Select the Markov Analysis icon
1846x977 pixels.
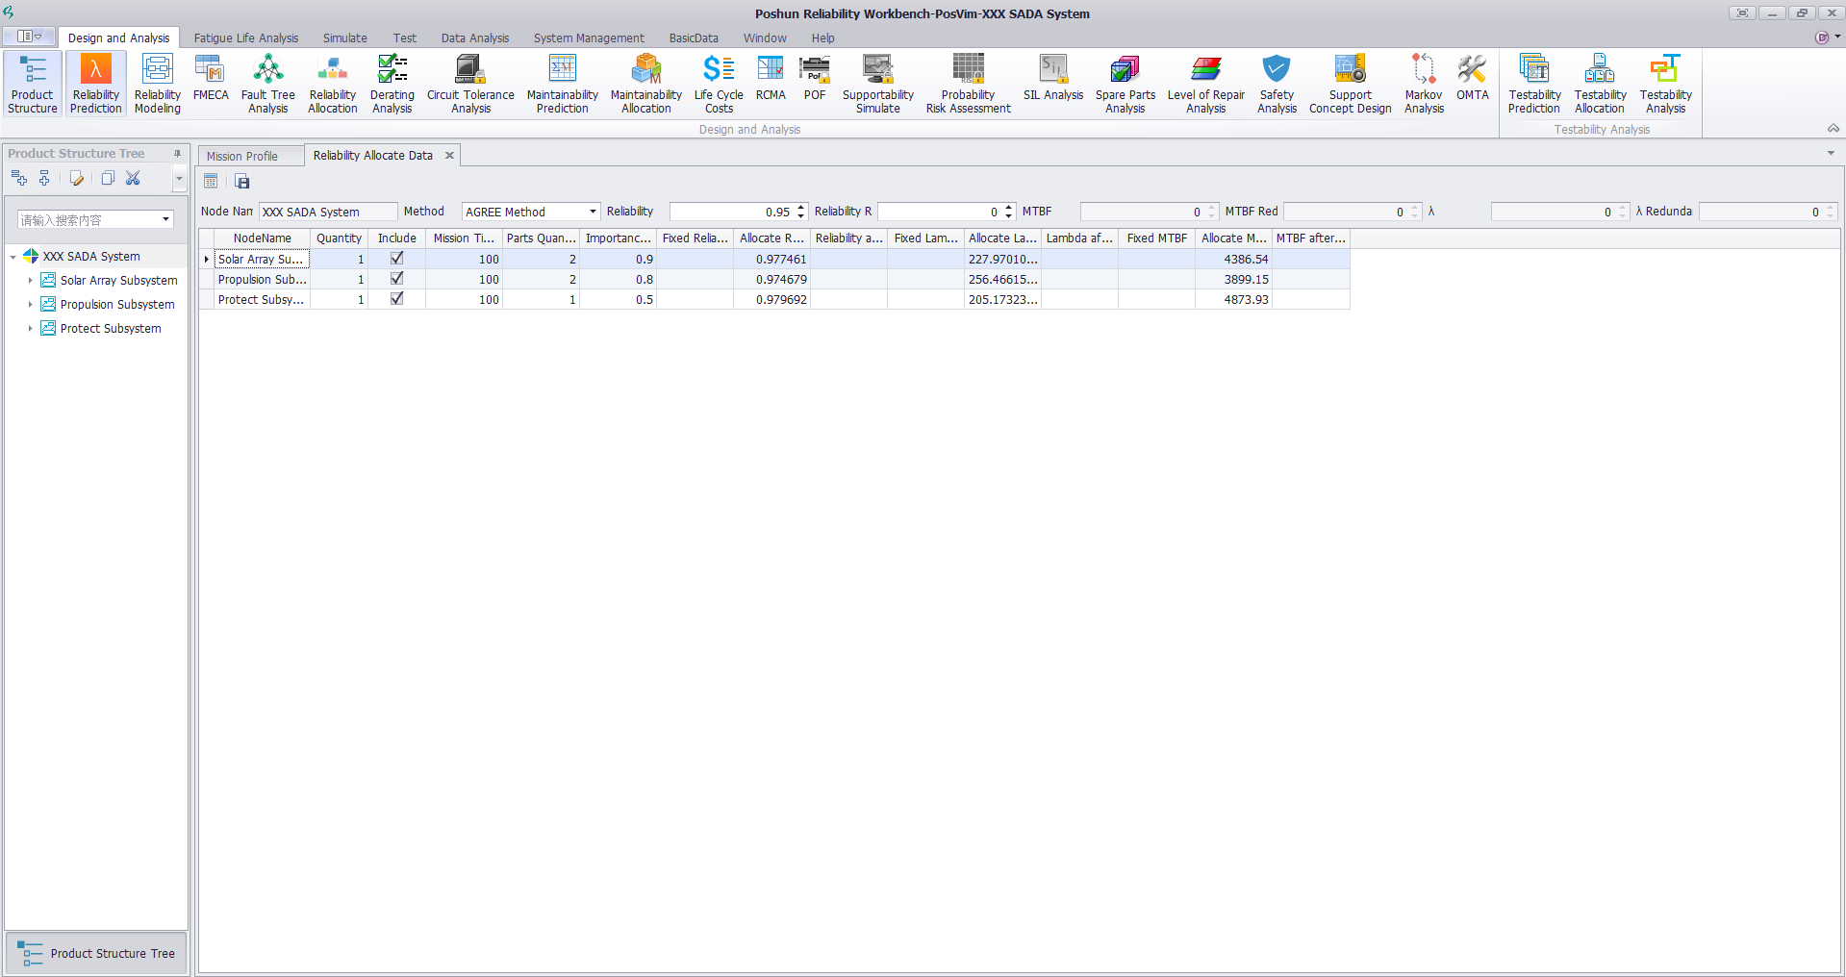[1423, 83]
